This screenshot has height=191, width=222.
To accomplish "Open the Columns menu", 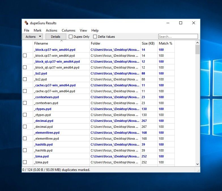I will point(69,30).
